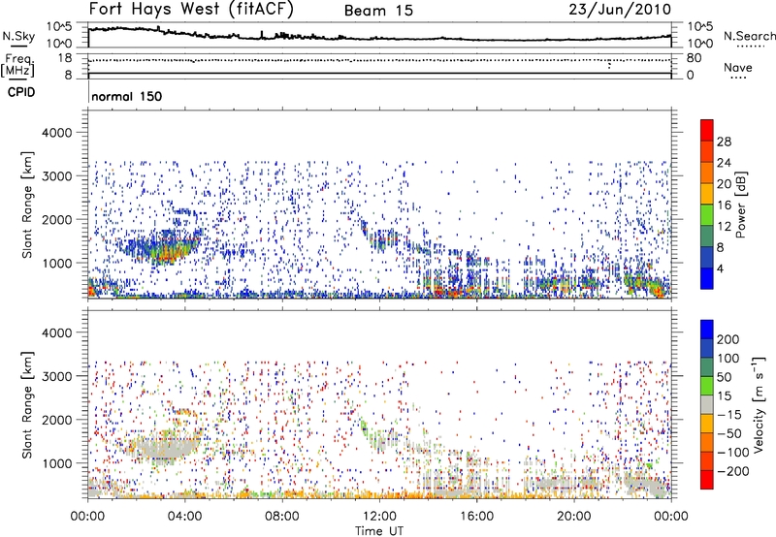Screen dimensions: 776x537
Task: Click the "2000" tick on power panel
Action: point(57,219)
